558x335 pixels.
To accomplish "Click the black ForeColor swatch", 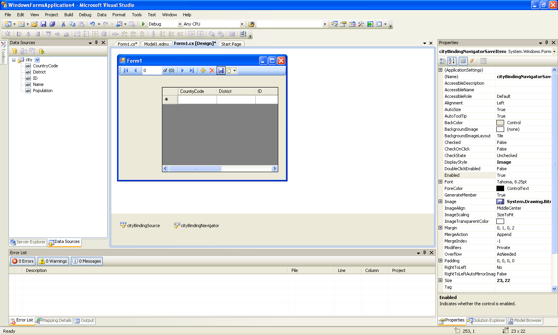I will (500, 188).
